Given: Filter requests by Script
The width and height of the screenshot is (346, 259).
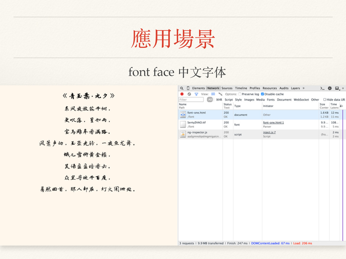Looking at the screenshot, I should 229,99.
